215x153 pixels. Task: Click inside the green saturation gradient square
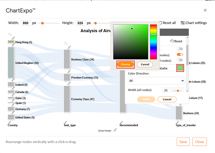click(x=131, y=42)
